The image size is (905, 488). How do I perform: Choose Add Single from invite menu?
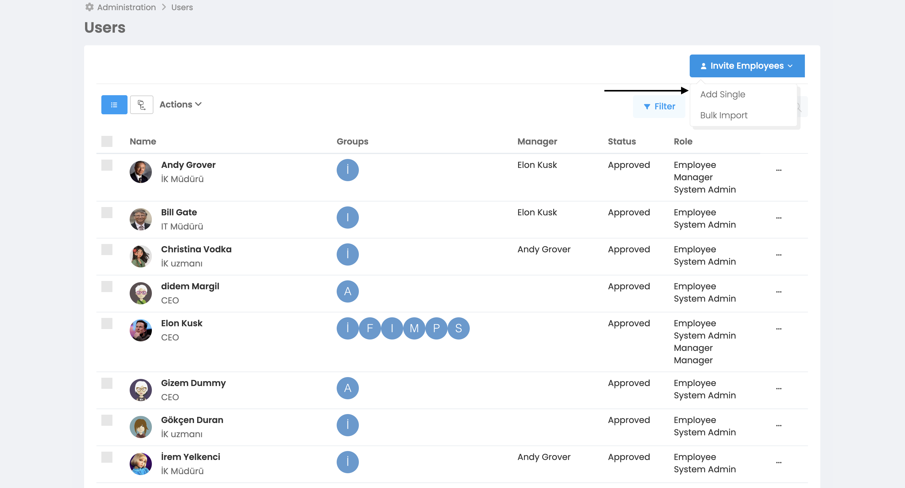click(722, 94)
